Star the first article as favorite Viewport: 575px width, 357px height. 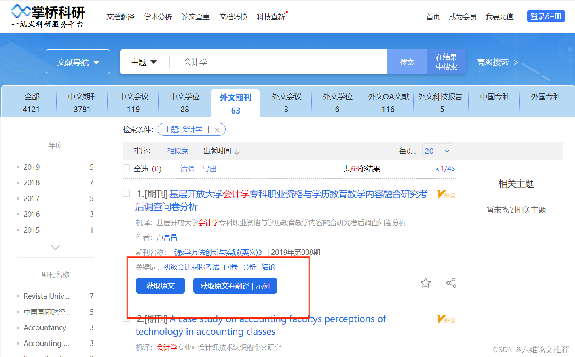pyautogui.click(x=425, y=283)
